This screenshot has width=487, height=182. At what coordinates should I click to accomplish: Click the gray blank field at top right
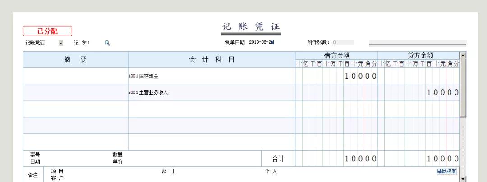418,43
